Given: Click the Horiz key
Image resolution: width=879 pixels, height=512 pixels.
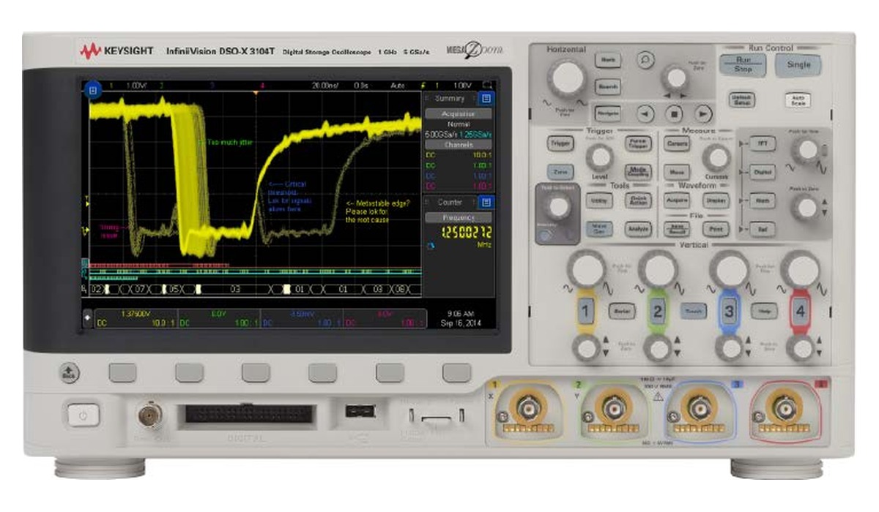Looking at the screenshot, I should click(x=607, y=60).
